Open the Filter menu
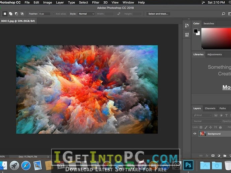 tap(96, 2)
